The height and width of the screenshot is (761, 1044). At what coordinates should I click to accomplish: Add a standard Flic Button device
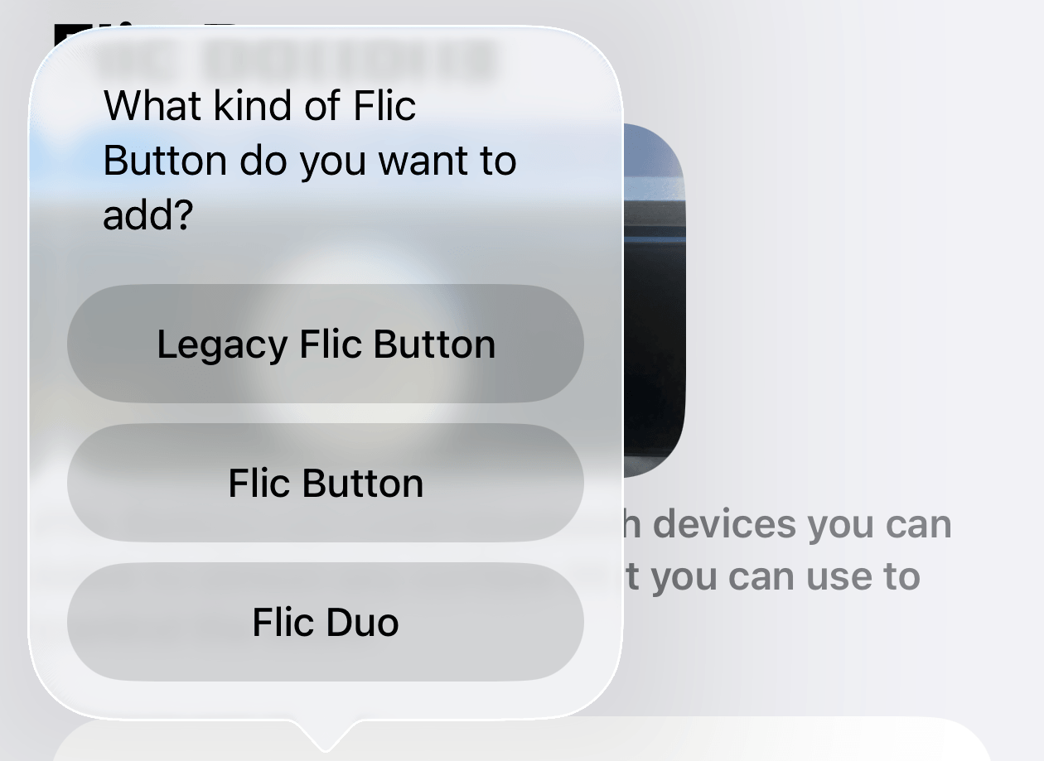(326, 483)
